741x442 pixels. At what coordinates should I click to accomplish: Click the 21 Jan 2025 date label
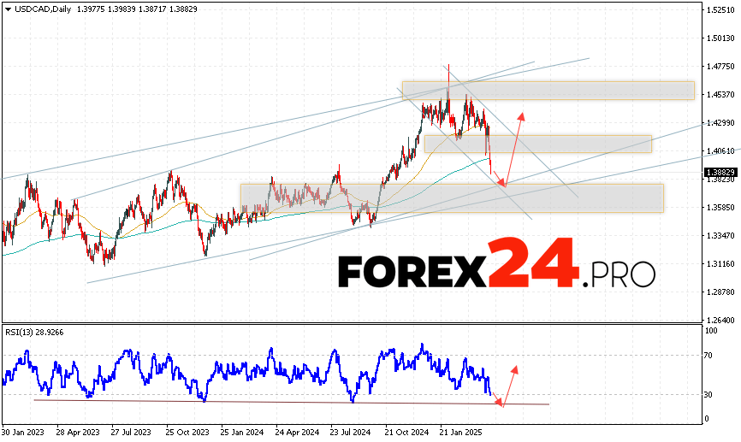(463, 433)
